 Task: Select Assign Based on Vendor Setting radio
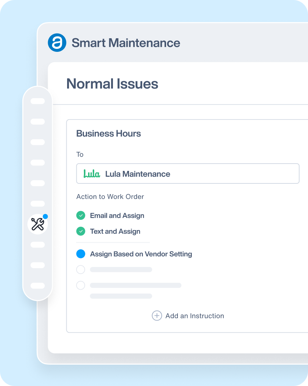(x=81, y=254)
